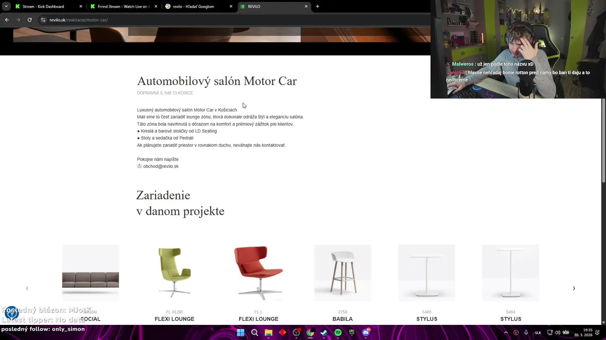Open volume control in tray
This screenshot has width=606, height=340.
[557, 332]
